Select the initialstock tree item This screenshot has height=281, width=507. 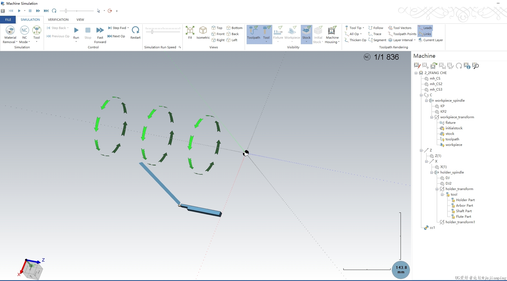(x=454, y=128)
